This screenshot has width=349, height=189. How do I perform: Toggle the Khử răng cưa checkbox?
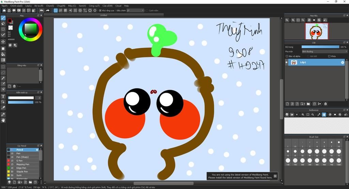[x=100, y=11]
